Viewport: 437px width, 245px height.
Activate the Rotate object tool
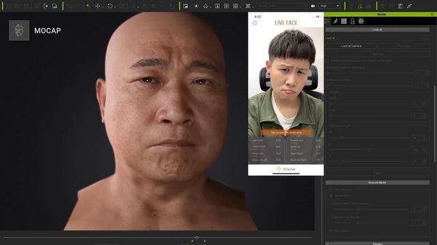pos(110,6)
